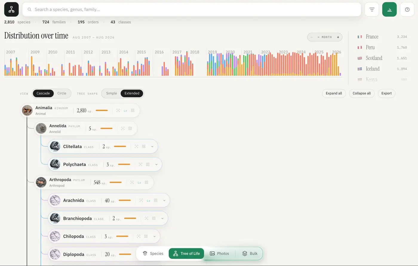418x266 pixels.
Task: Click the Arthropoda crab thumbnail
Action: click(41, 182)
